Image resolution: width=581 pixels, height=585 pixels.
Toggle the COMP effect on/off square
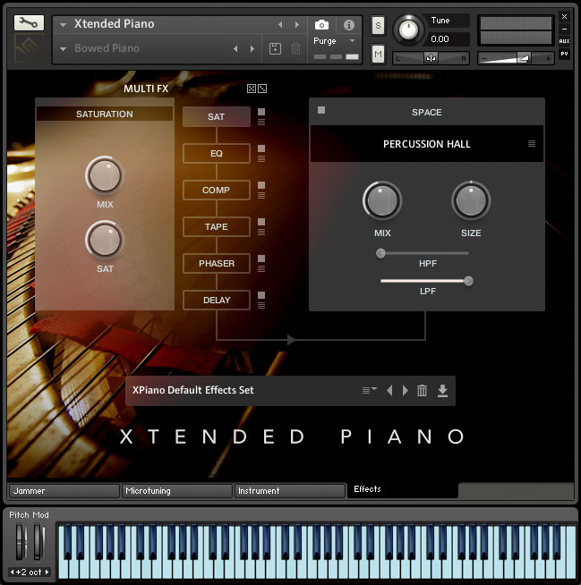261,185
